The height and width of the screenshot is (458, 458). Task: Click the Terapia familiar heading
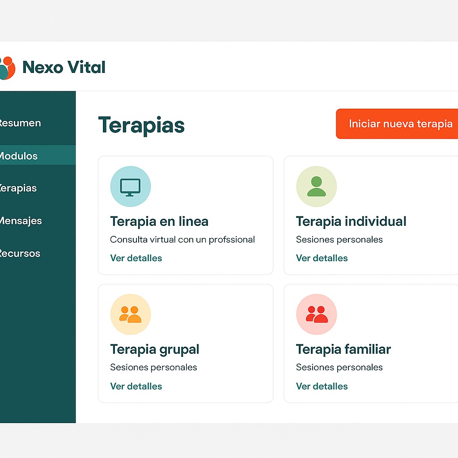coord(343,349)
